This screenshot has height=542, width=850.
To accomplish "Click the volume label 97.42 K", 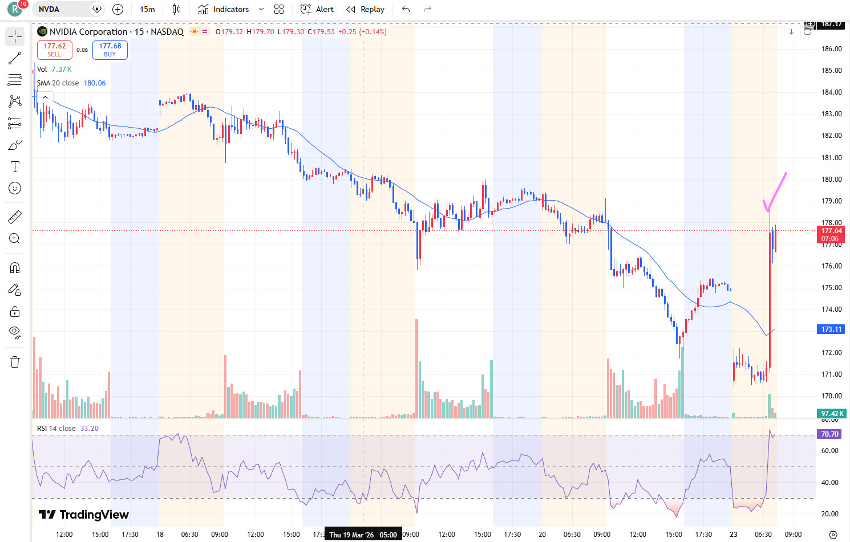I will point(831,414).
